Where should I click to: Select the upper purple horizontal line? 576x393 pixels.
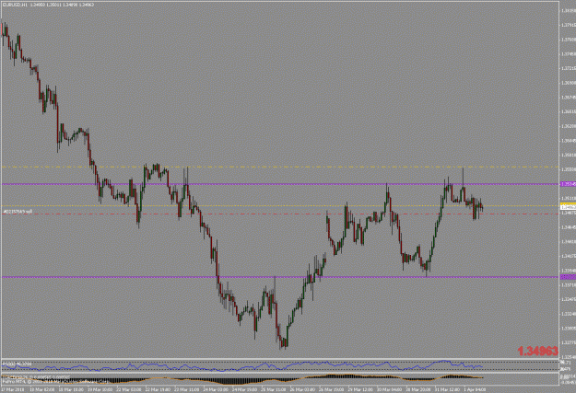pyautogui.click(x=280, y=184)
